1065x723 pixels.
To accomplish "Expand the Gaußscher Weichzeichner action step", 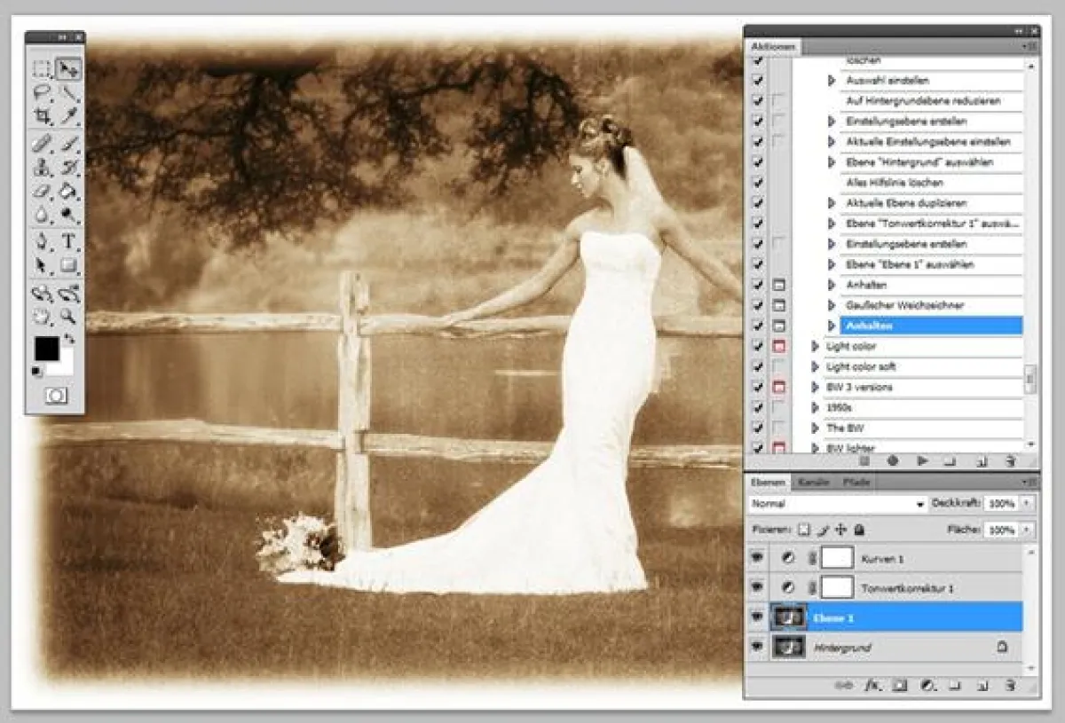I will point(832,305).
